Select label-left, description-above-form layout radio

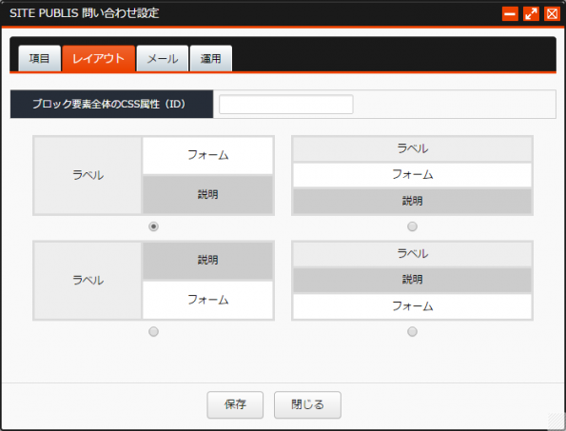pyautogui.click(x=153, y=331)
